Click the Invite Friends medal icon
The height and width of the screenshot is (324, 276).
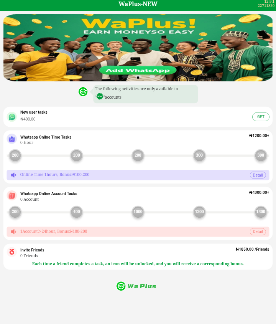pyautogui.click(x=12, y=252)
